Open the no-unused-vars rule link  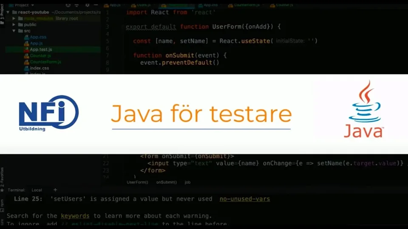[245, 199]
